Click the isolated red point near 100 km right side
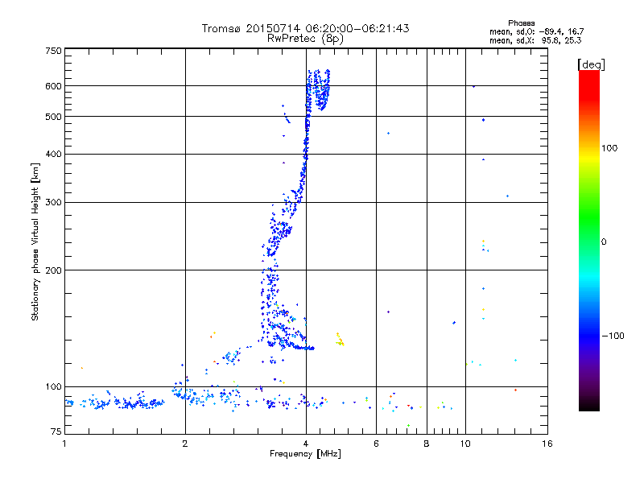The image size is (644, 483). point(515,390)
